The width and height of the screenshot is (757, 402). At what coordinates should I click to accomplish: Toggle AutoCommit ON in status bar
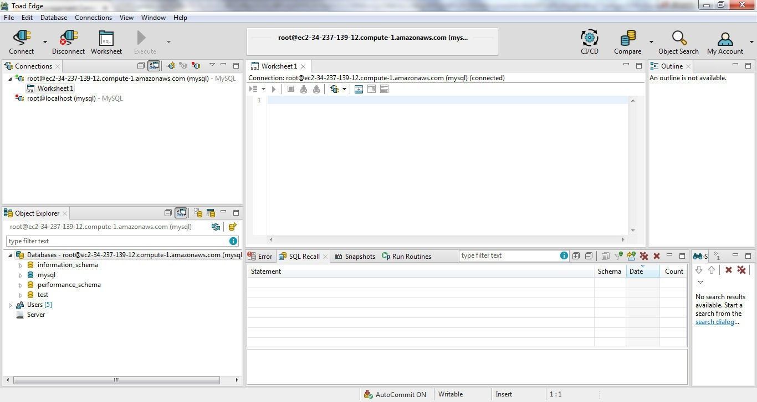[395, 394]
